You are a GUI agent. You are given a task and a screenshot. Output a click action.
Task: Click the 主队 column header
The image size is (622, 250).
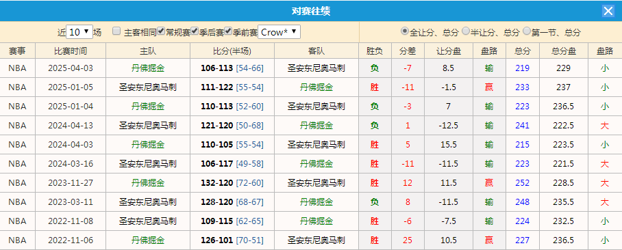tap(148, 51)
